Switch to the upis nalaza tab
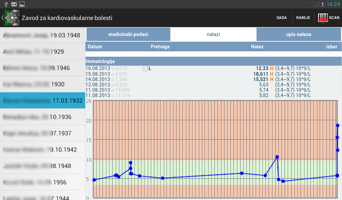Screen dimensions: 342x200 299,34
